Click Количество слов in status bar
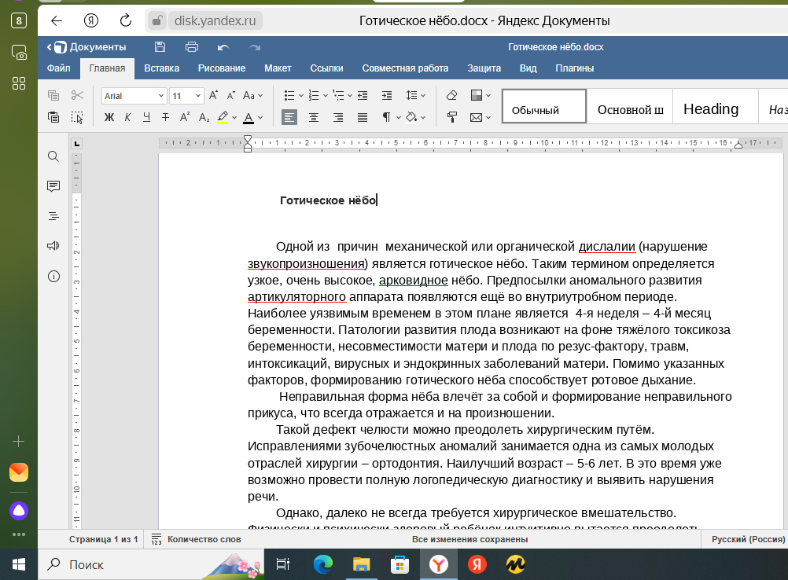Viewport: 788px width, 580px height. click(197, 539)
